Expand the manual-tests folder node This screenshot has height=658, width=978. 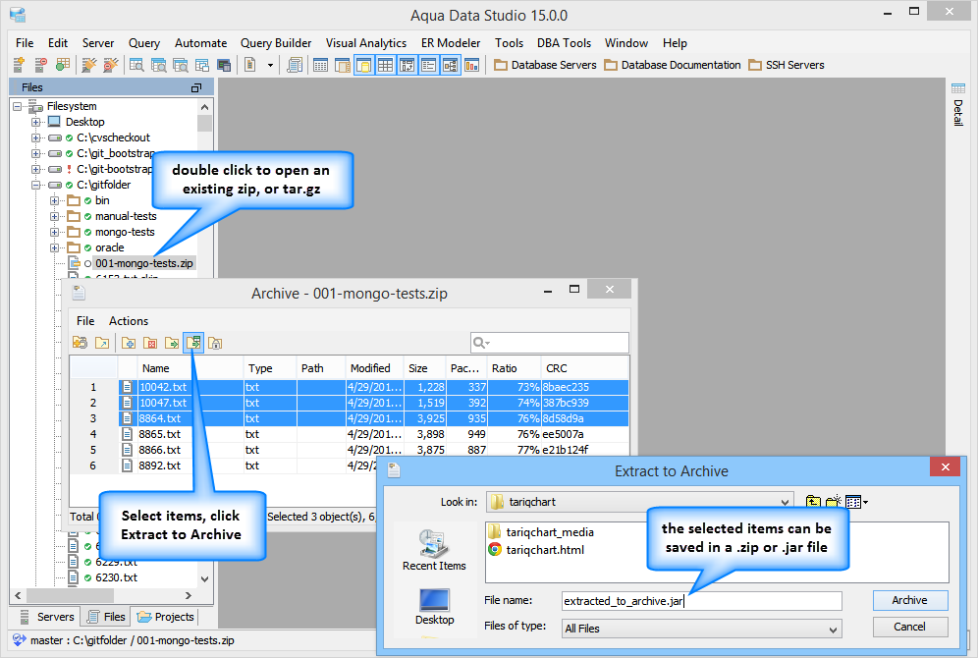tap(55, 216)
